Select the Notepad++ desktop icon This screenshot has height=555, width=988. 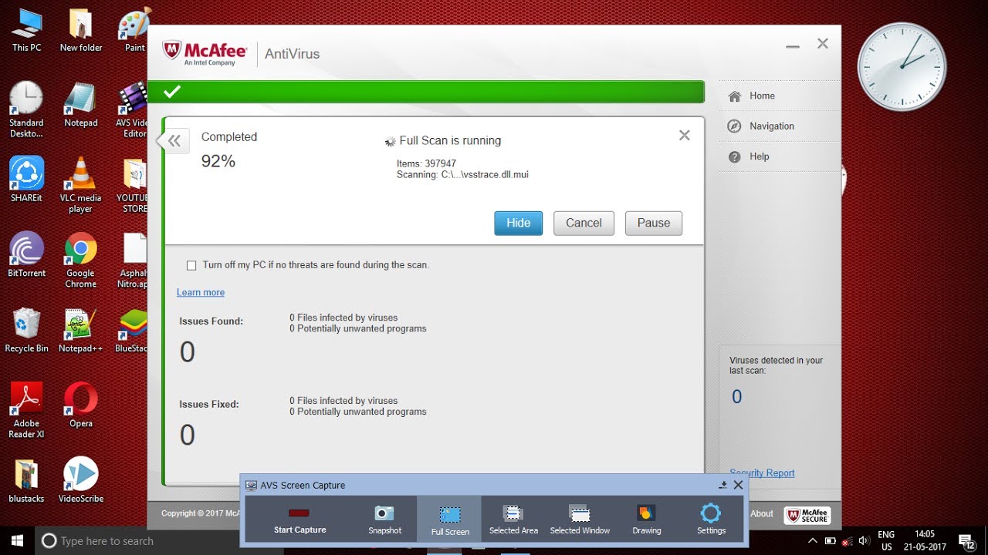(80, 330)
